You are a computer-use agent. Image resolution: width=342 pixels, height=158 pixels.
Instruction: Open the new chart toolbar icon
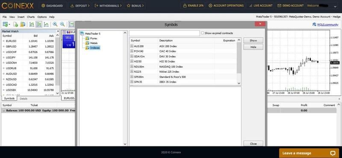tap(15, 24)
